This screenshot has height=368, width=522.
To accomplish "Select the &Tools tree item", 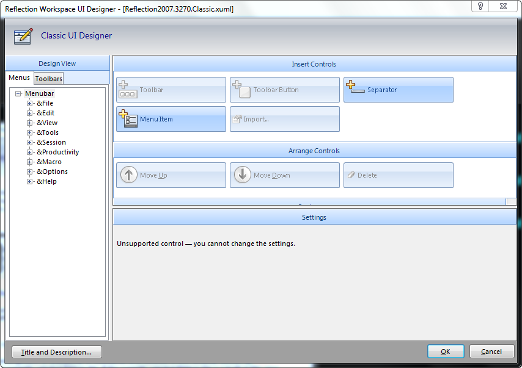I will pos(48,132).
